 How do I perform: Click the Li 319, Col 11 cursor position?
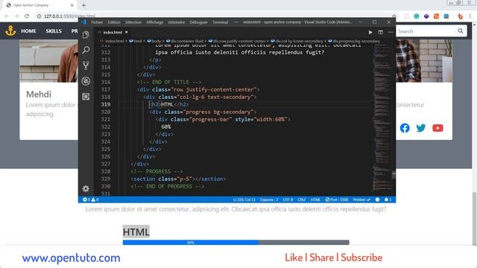244,200
